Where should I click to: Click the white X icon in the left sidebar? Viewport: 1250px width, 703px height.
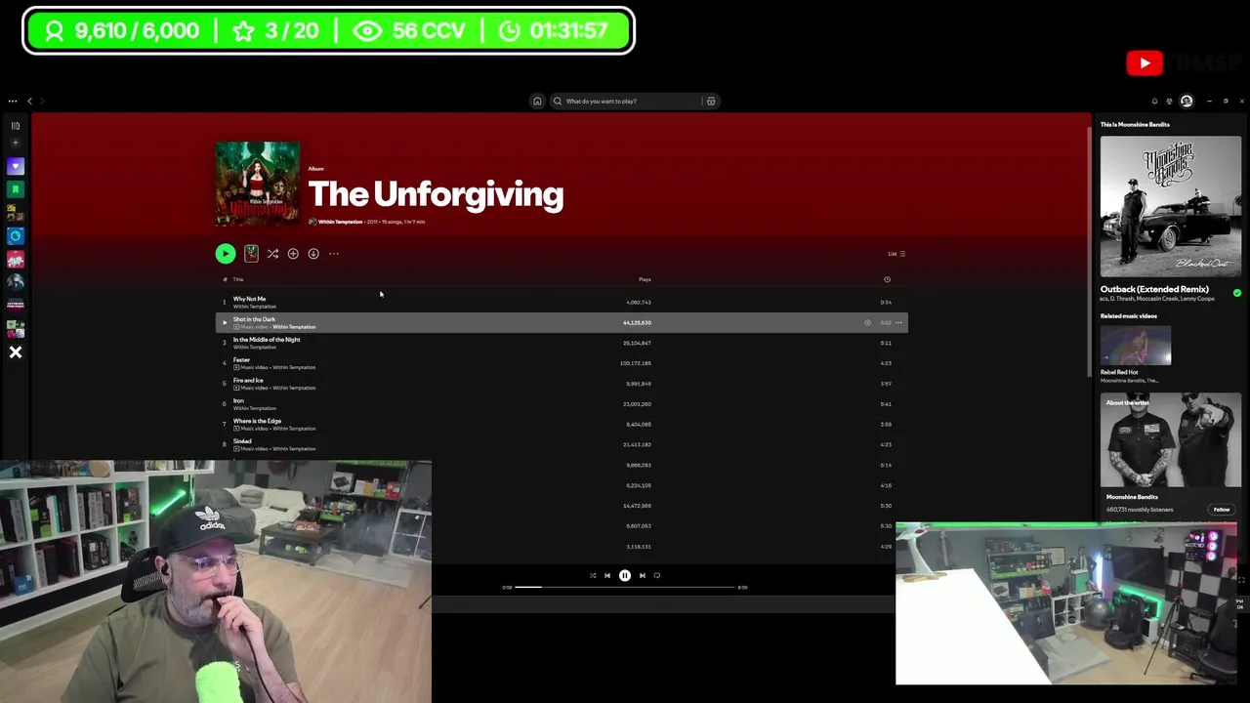click(x=16, y=352)
